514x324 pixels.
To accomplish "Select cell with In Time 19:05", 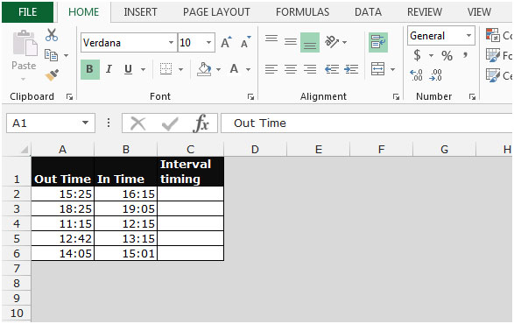I will [x=125, y=208].
